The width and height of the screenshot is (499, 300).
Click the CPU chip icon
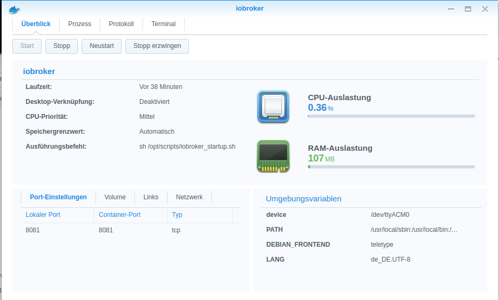pyautogui.click(x=273, y=107)
